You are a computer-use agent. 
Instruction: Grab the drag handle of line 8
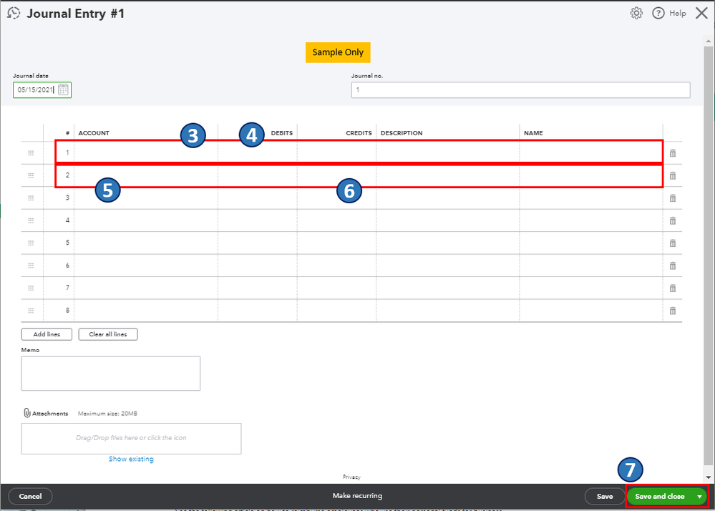(x=31, y=311)
